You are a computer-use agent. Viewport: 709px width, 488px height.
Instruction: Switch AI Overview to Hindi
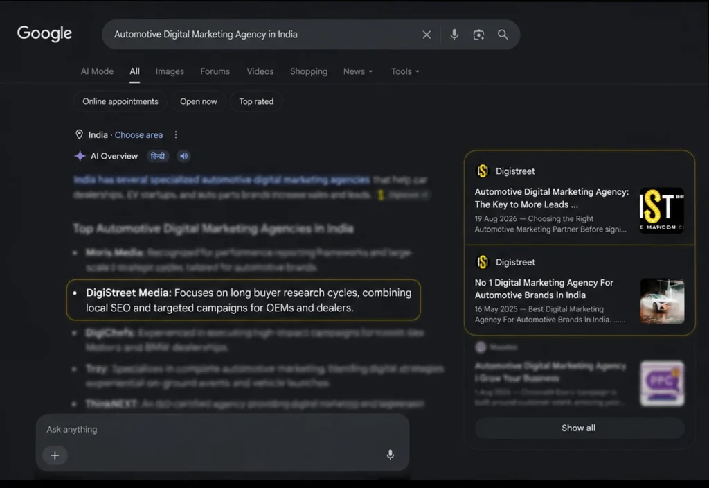pyautogui.click(x=158, y=156)
